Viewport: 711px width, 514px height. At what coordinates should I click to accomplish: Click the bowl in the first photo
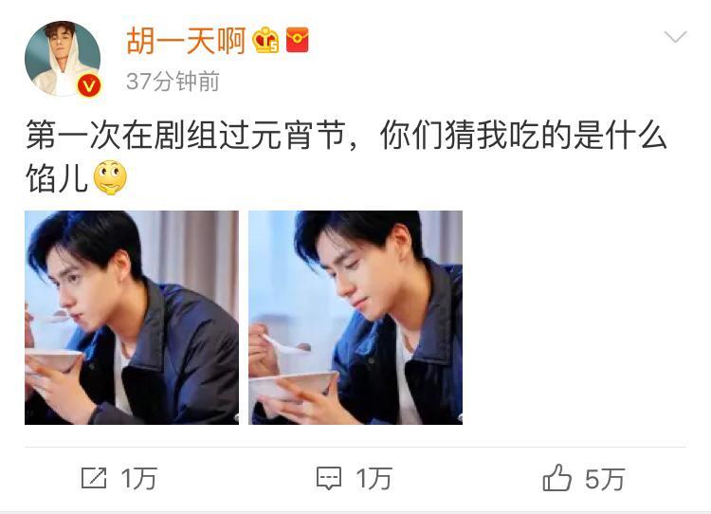pos(53,359)
